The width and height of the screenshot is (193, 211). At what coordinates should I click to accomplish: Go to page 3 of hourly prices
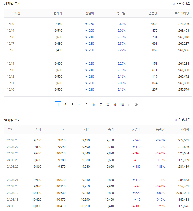pos(72,104)
